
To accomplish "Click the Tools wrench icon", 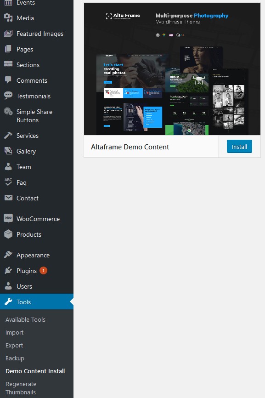I will click(8, 301).
